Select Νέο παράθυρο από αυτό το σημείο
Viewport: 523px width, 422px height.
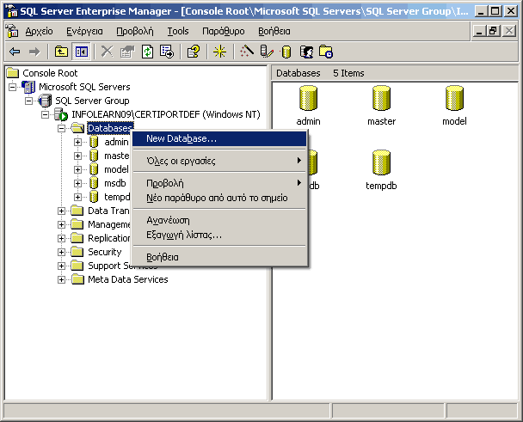pyautogui.click(x=219, y=198)
